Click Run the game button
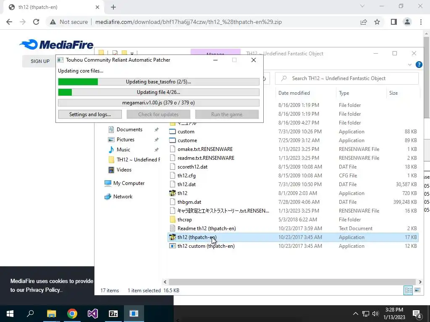Viewport: 430px width, 322px height. click(x=227, y=114)
